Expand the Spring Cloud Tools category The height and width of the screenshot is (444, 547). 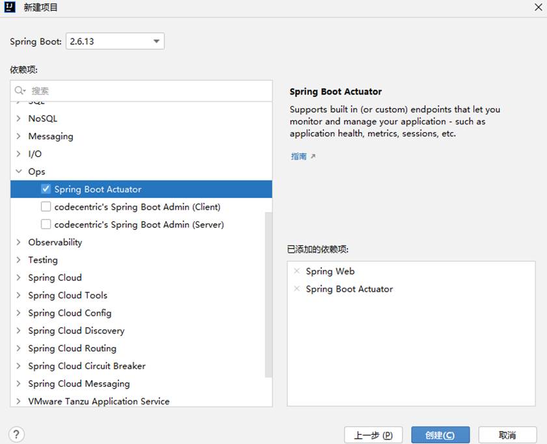pyautogui.click(x=18, y=296)
